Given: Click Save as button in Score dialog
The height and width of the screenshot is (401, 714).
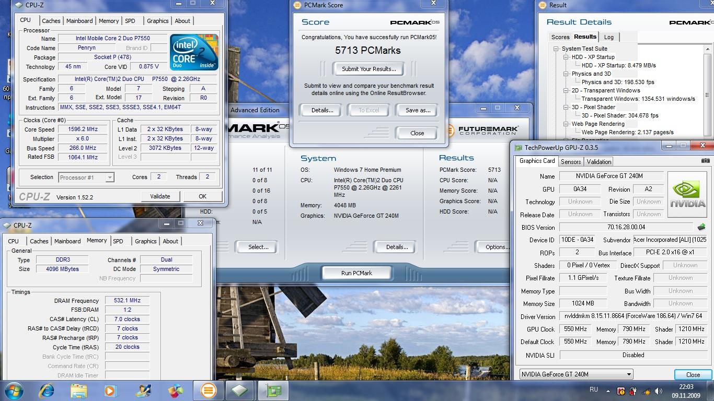Looking at the screenshot, I should pyautogui.click(x=418, y=110).
